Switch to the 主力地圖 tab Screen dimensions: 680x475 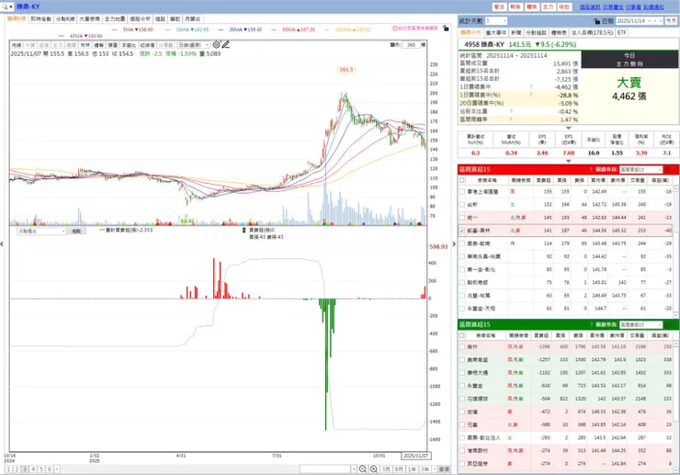click(115, 19)
